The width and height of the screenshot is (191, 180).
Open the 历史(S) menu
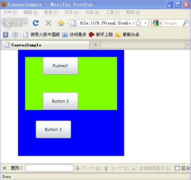coord(72,12)
